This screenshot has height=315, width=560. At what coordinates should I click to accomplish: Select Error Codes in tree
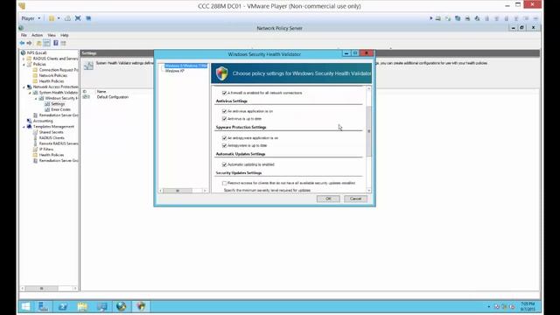60,109
